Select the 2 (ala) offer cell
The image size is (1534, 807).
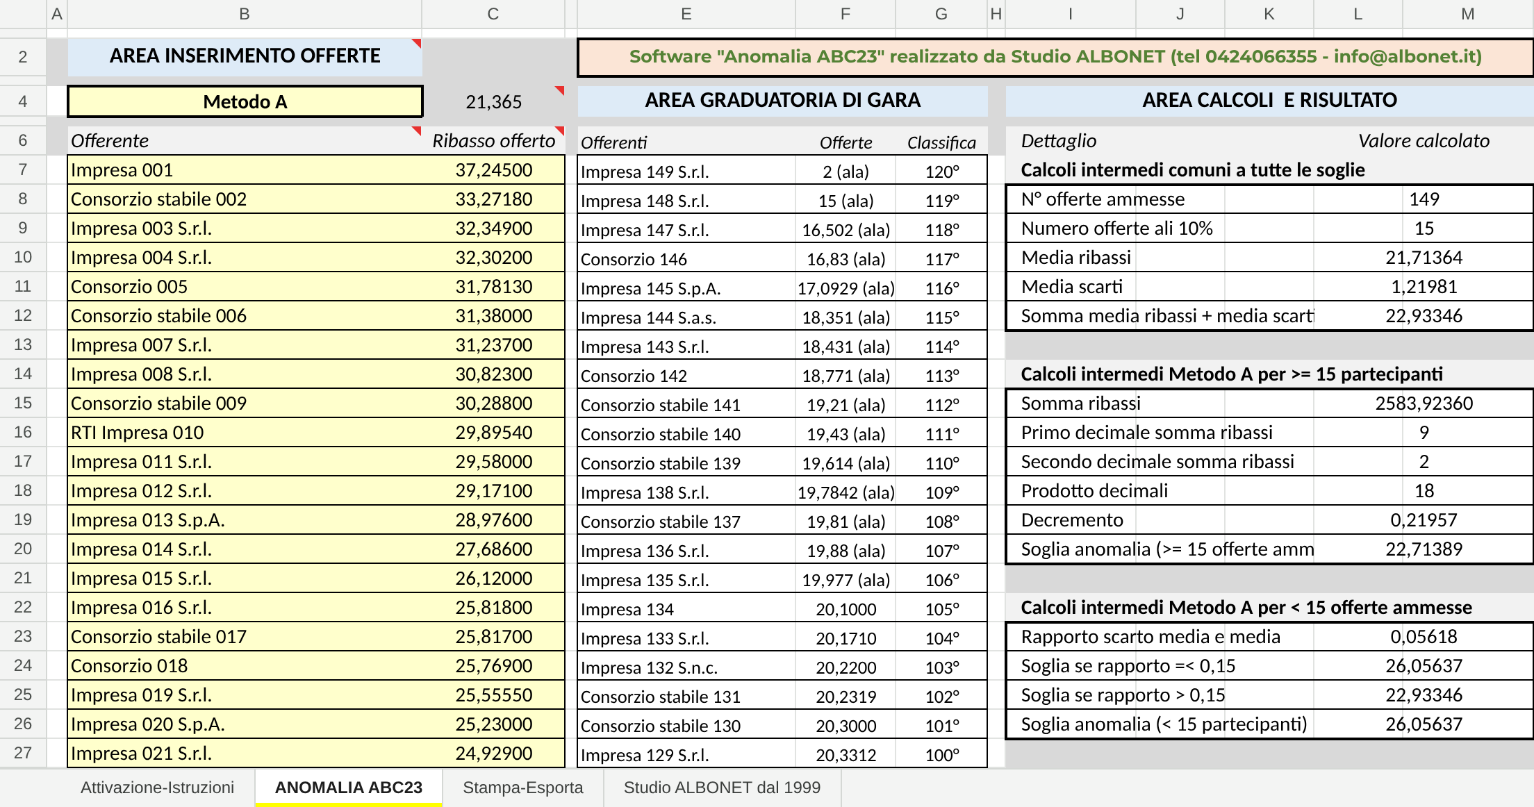click(x=846, y=171)
